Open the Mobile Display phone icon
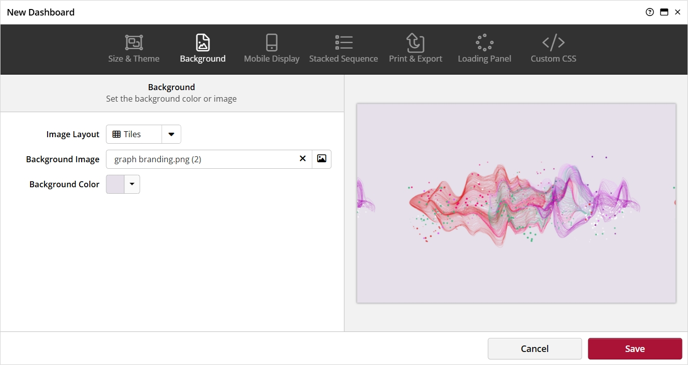The width and height of the screenshot is (688, 365). click(272, 43)
